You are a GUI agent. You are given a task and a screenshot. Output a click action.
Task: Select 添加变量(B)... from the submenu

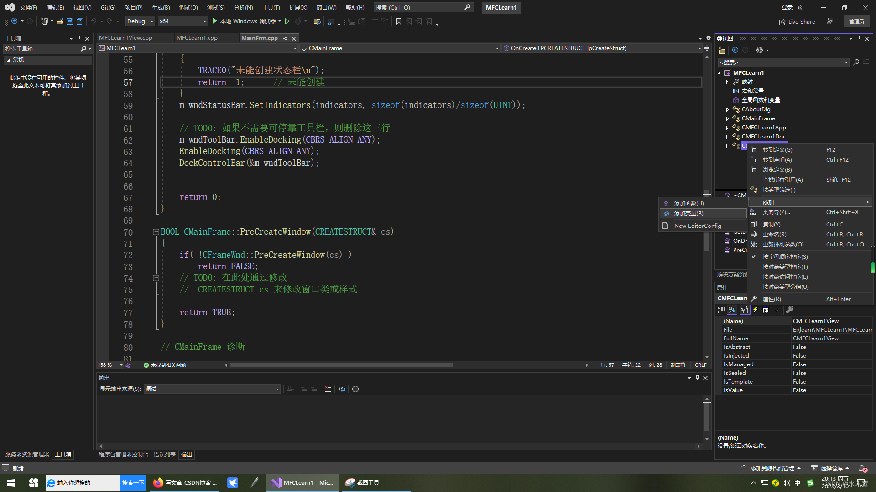[691, 214]
